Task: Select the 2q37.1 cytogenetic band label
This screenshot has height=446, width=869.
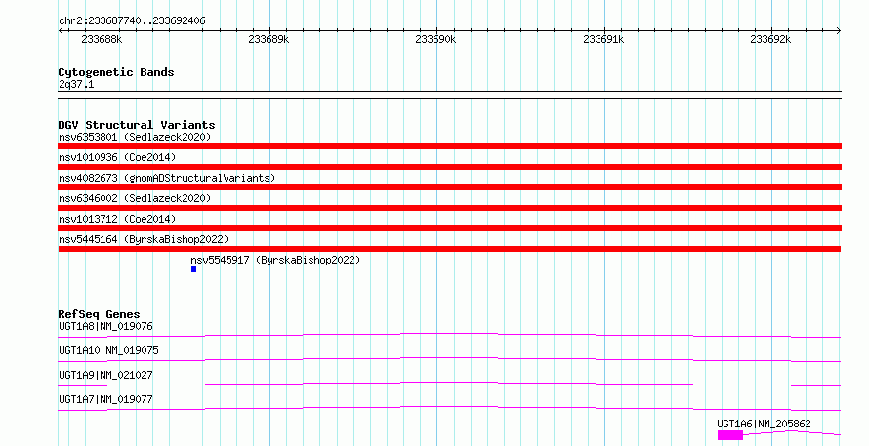Action: [x=76, y=84]
